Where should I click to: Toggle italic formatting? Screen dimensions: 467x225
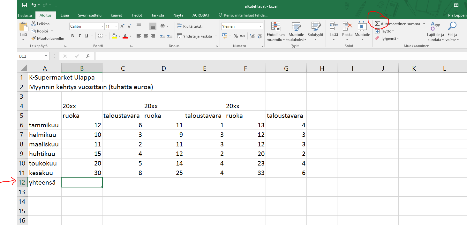pyautogui.click(x=79, y=36)
